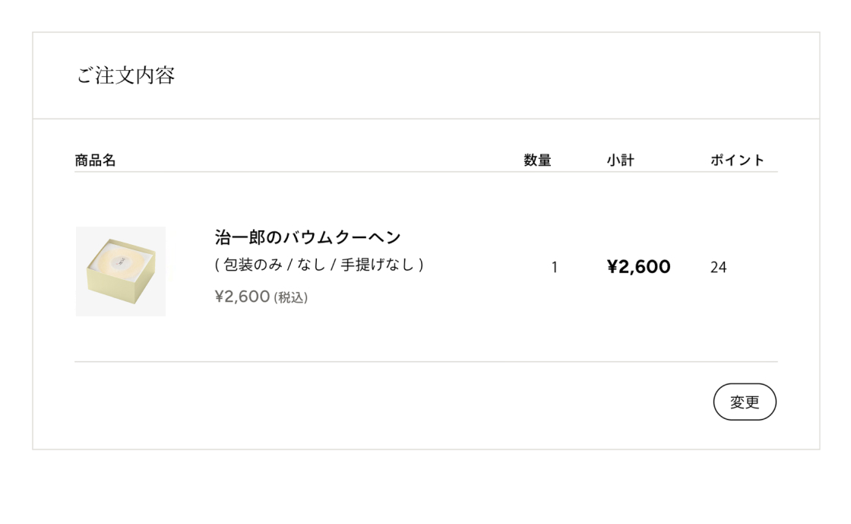The width and height of the screenshot is (851, 524).
Task: Click the 数量 column header
Action: click(x=536, y=160)
